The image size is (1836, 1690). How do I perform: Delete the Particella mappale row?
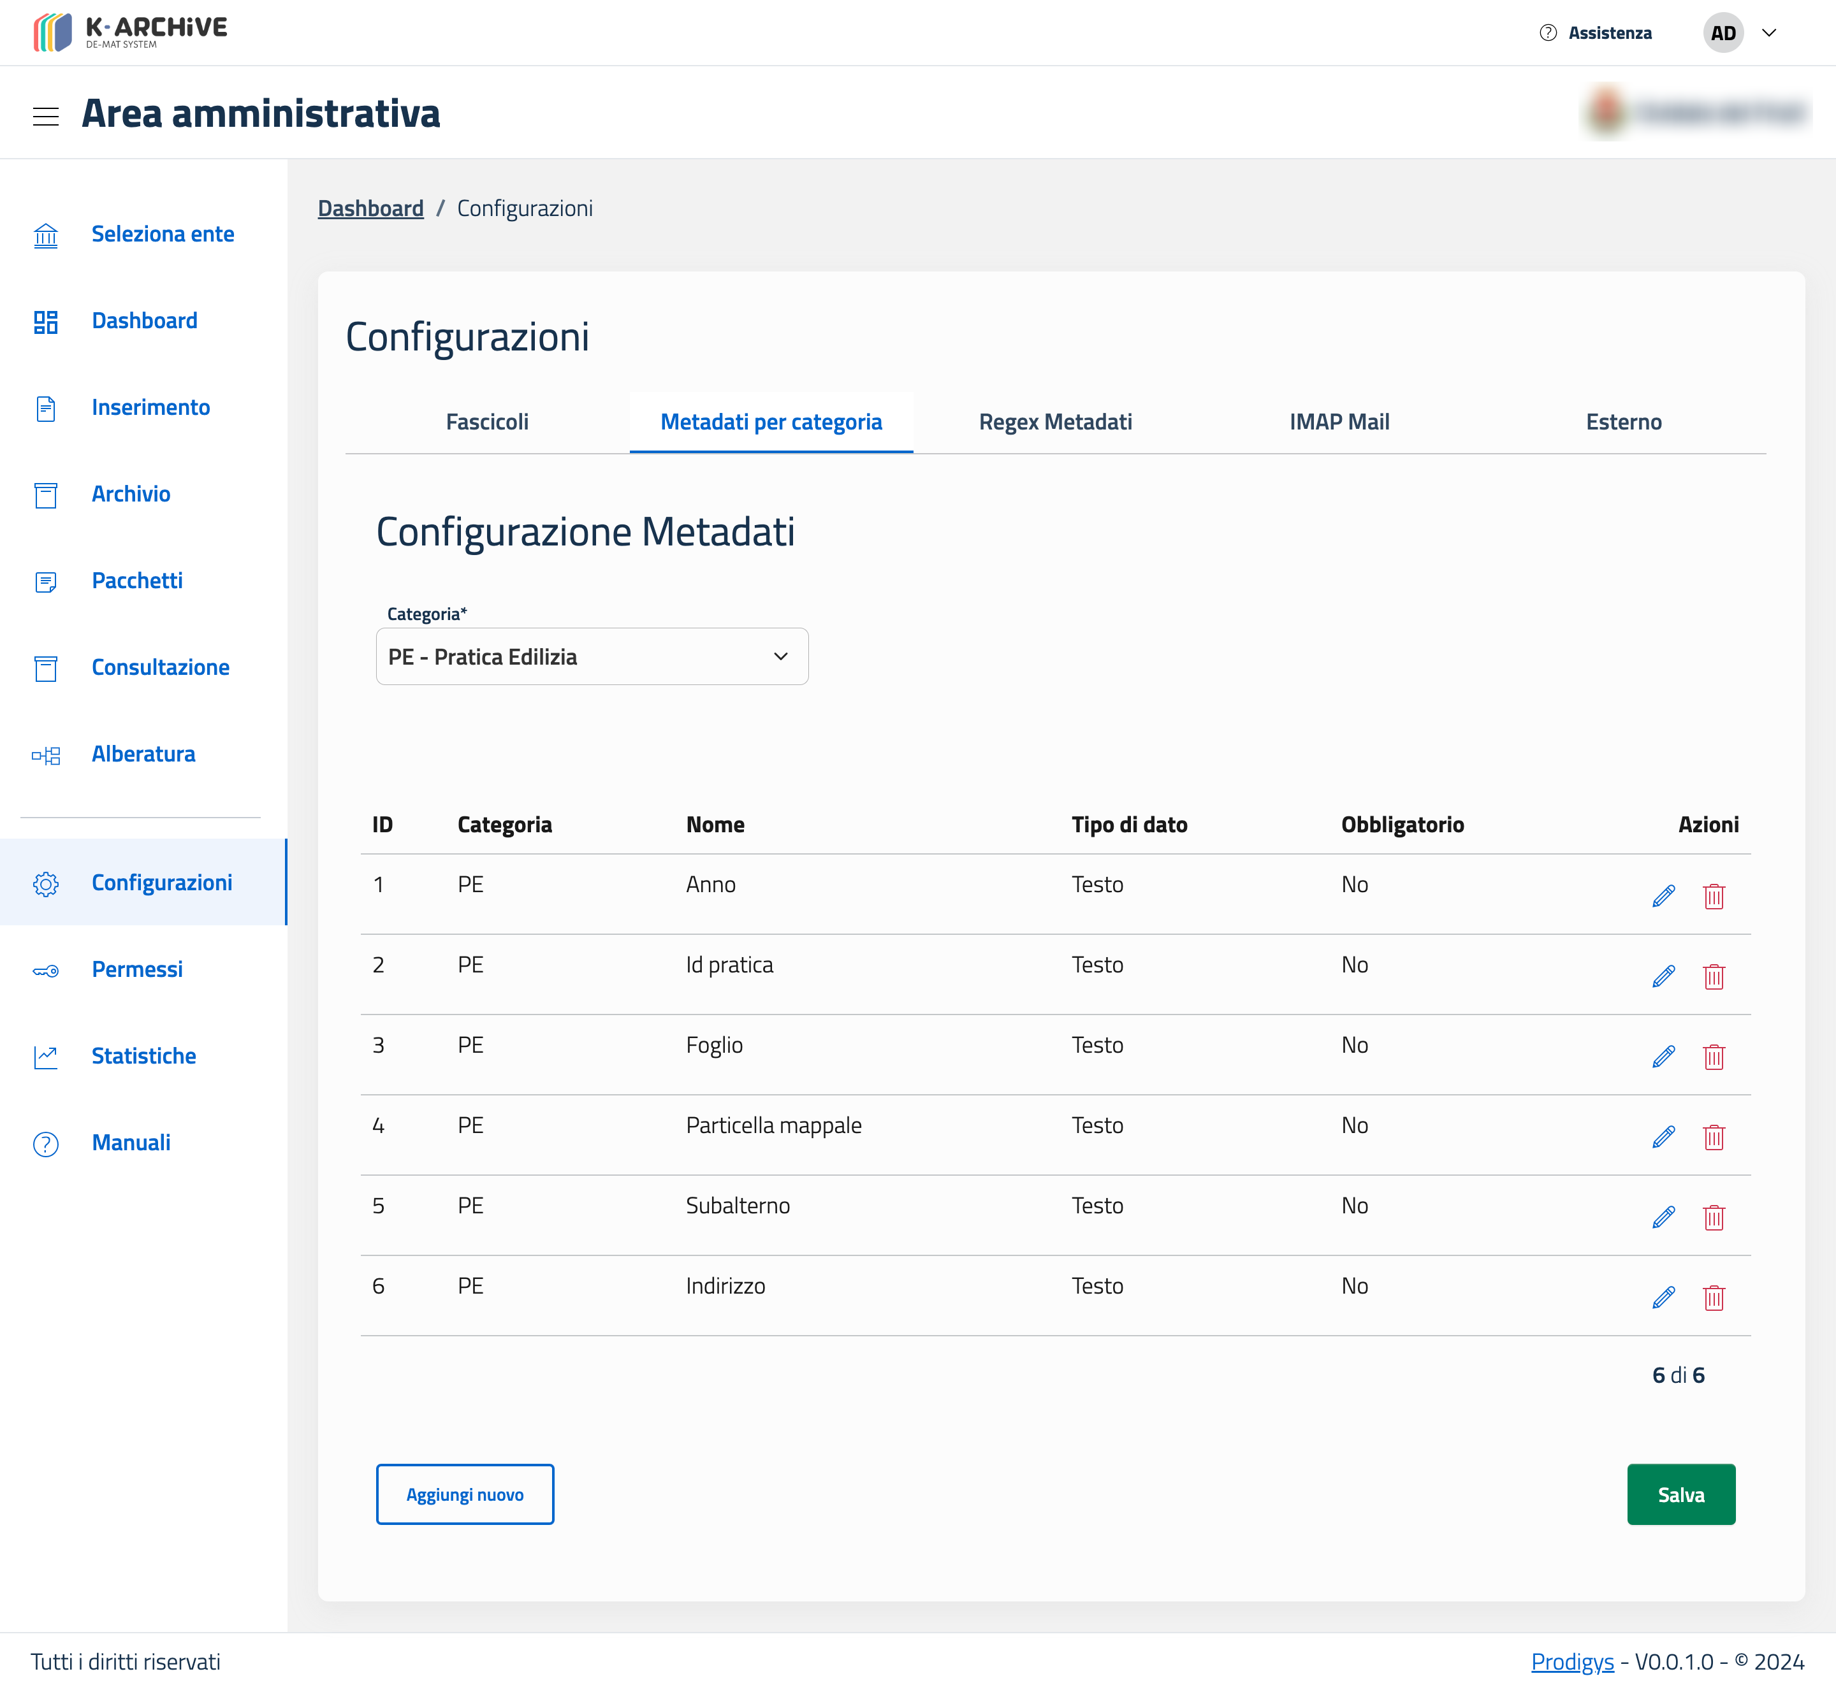coord(1714,1137)
